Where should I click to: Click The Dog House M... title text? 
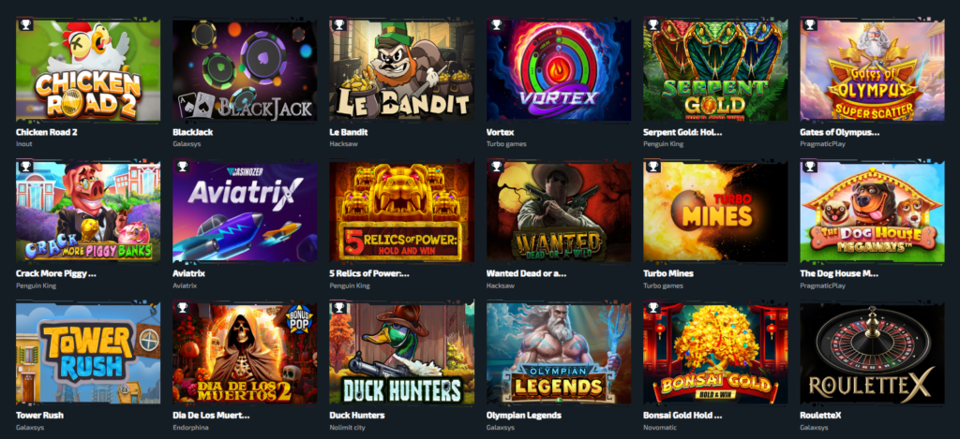point(839,274)
